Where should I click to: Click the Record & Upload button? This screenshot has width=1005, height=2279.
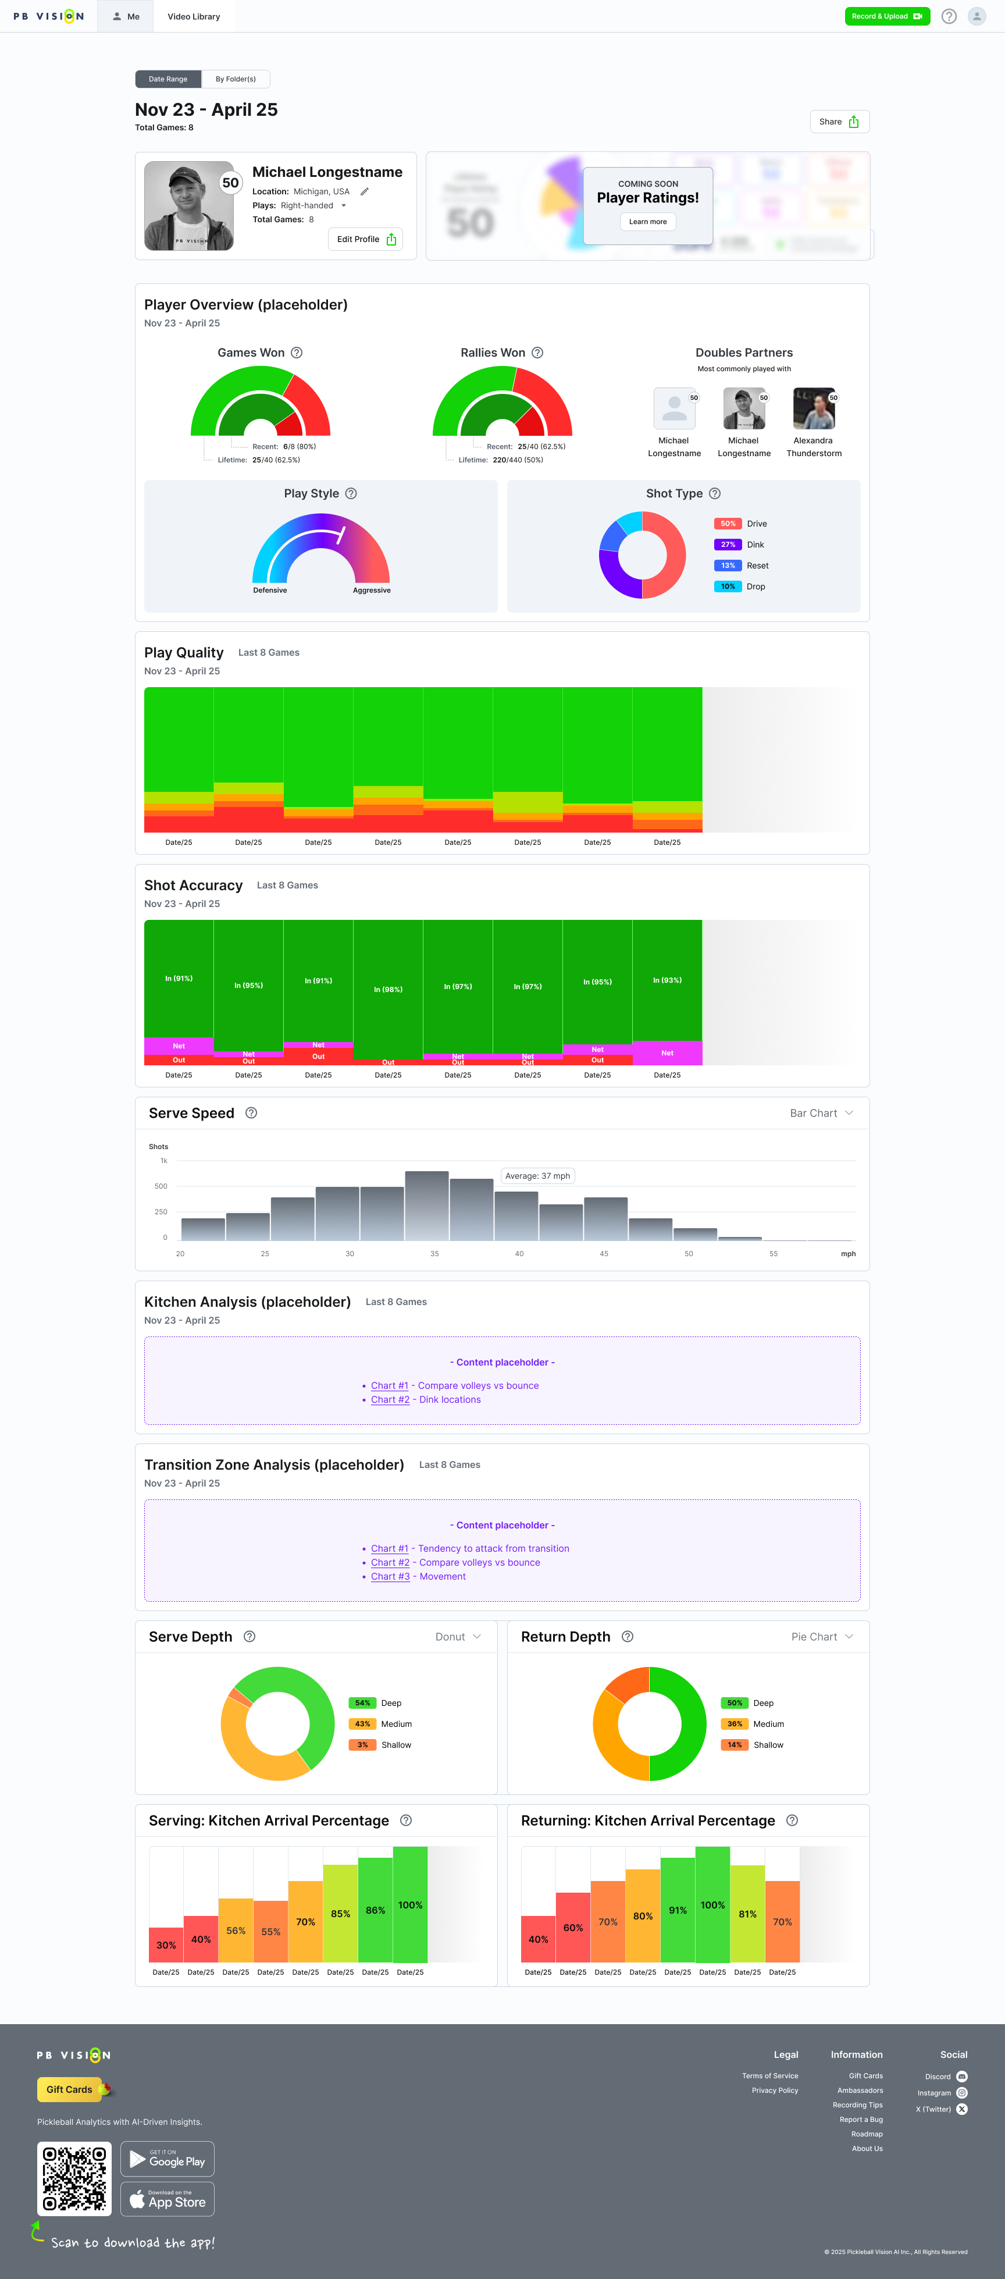coord(886,16)
